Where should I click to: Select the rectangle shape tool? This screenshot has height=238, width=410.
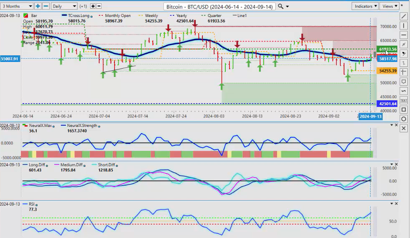pyautogui.click(x=403, y=110)
